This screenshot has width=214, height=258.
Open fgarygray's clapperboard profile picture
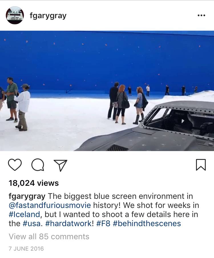(x=15, y=15)
